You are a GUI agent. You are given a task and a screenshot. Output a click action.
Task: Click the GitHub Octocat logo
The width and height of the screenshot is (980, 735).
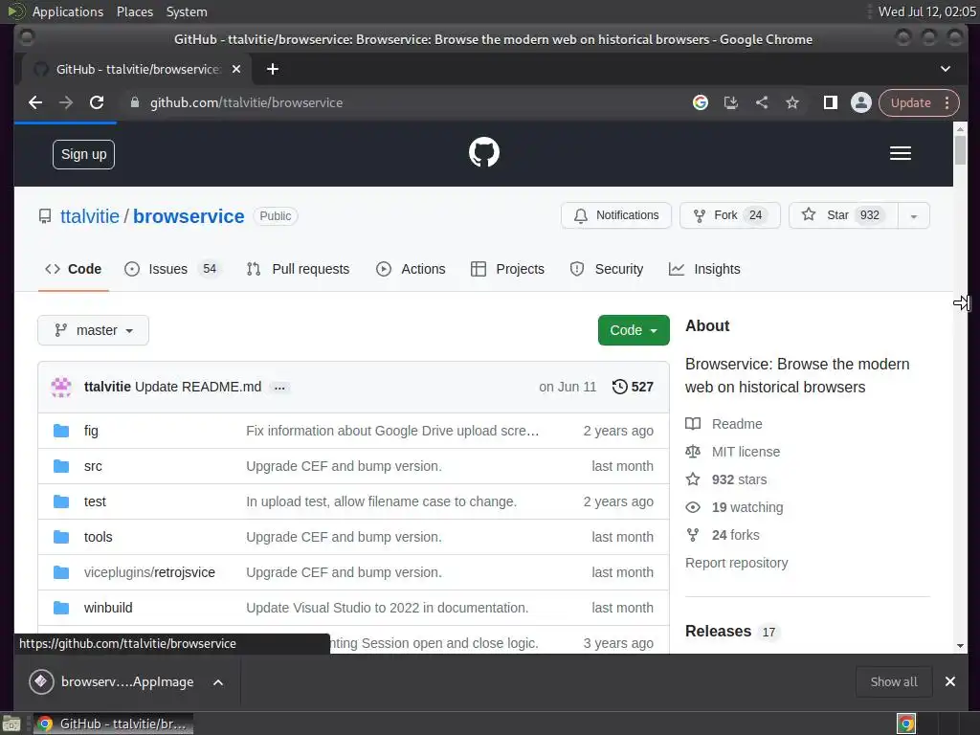click(484, 152)
